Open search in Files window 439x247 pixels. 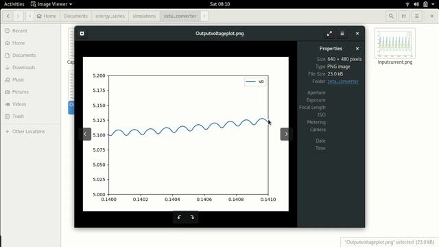tap(391, 16)
